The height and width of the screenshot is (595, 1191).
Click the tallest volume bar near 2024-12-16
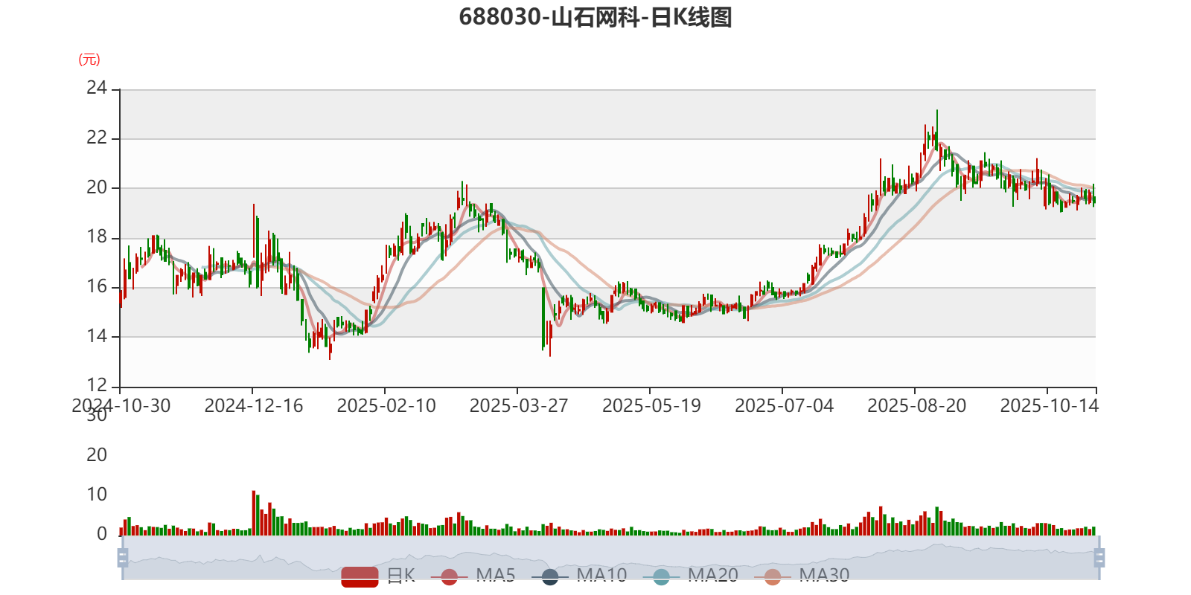tap(254, 513)
